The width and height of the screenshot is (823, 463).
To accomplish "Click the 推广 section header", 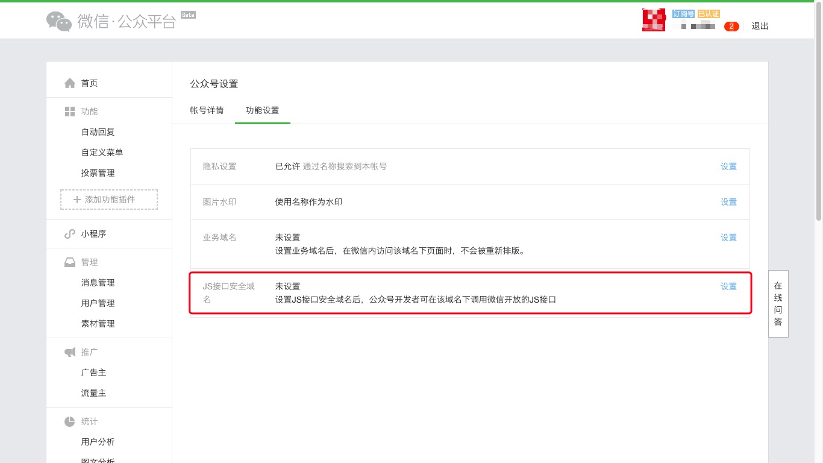I will (x=90, y=352).
